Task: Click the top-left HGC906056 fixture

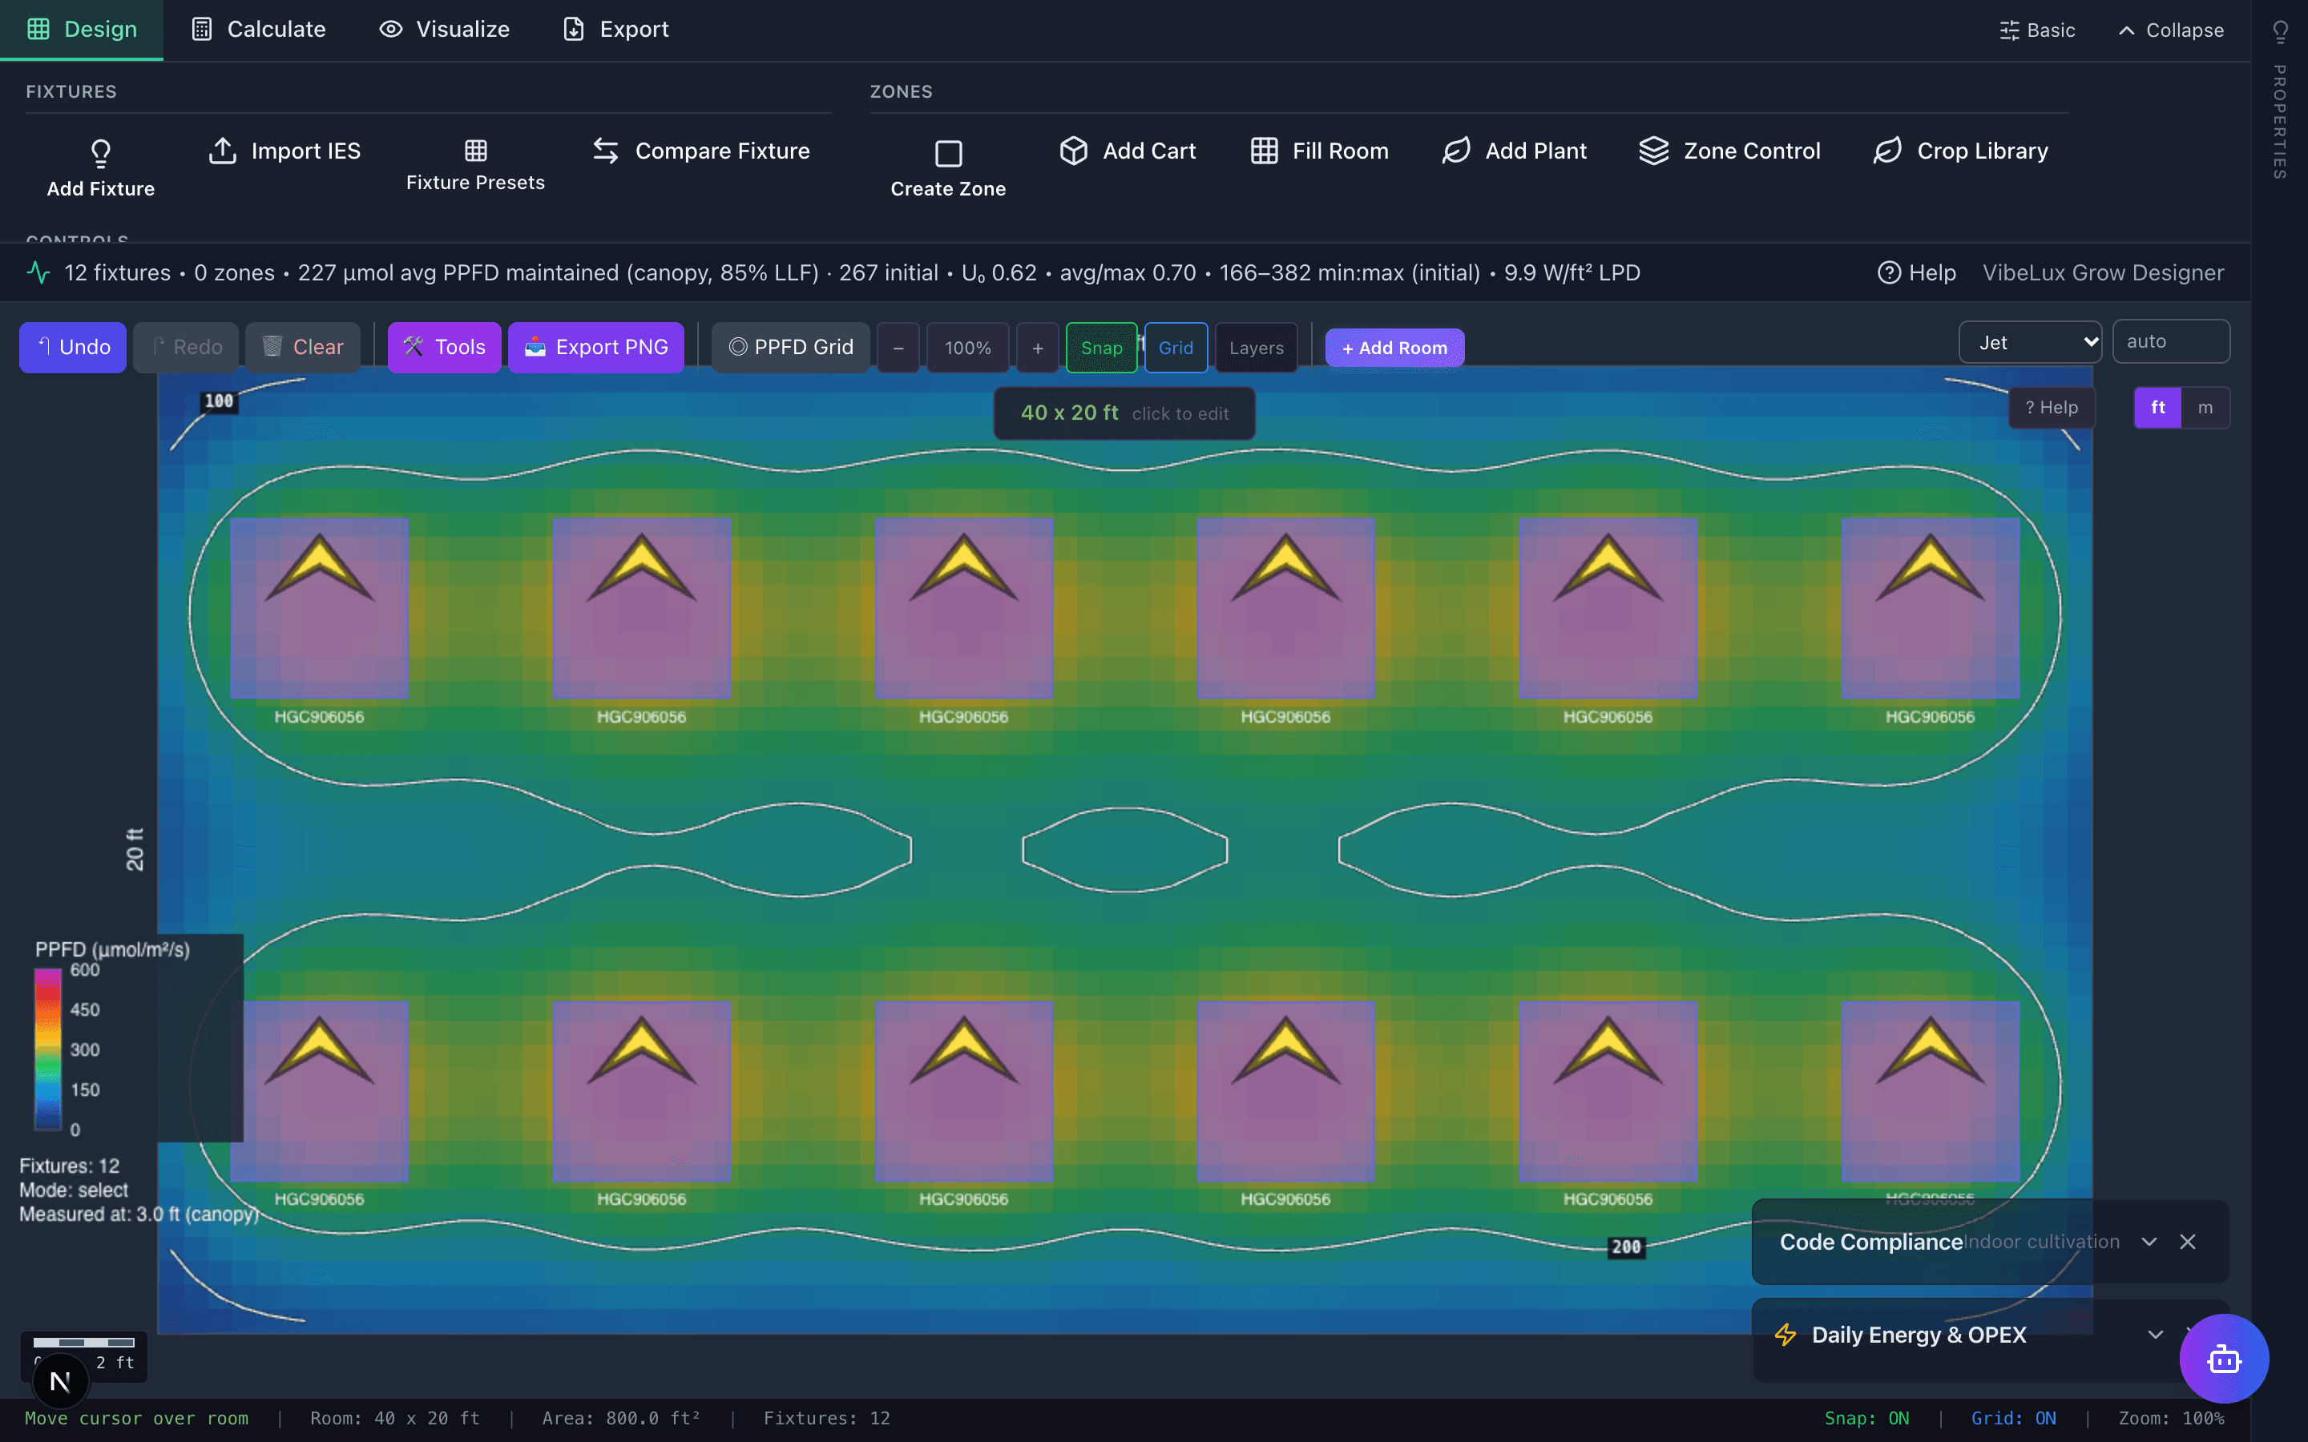Action: [x=320, y=607]
